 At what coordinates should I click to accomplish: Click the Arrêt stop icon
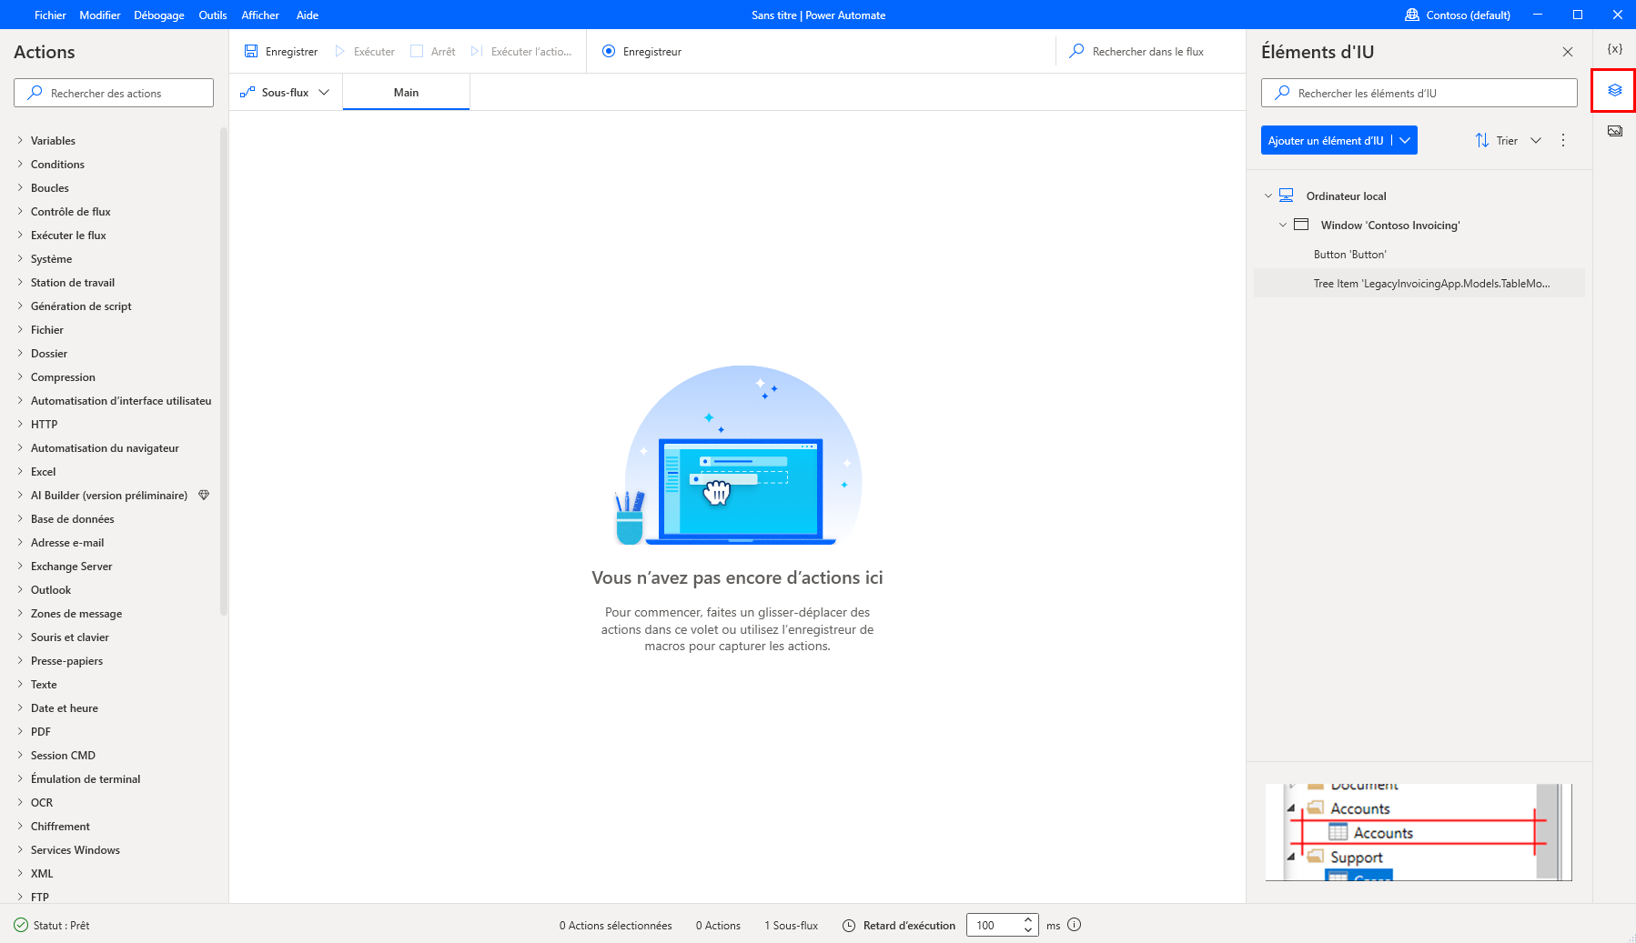416,51
